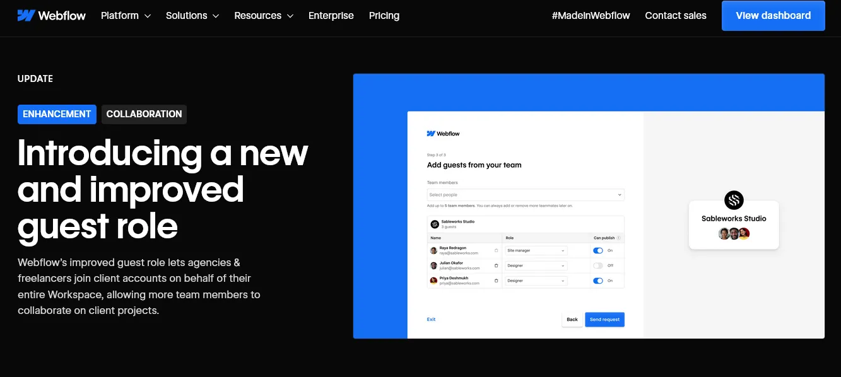
Task: Expand the Platform menu
Action: pyautogui.click(x=126, y=16)
